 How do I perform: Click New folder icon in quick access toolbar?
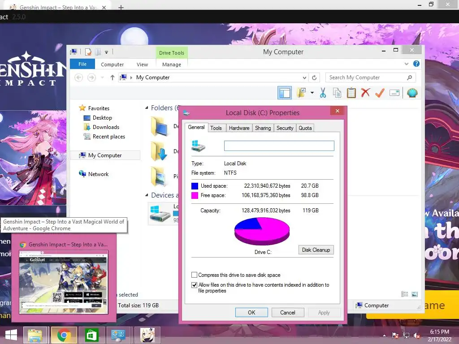point(98,52)
